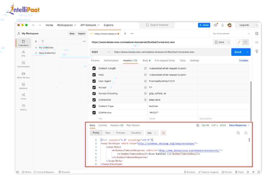Uncheck the Content-Type header
This screenshot has height=185, width=277.
coord(94,106)
